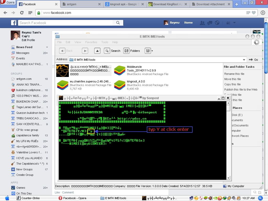
Task: Open the Tools menu in Explorer
Action: 105,42
